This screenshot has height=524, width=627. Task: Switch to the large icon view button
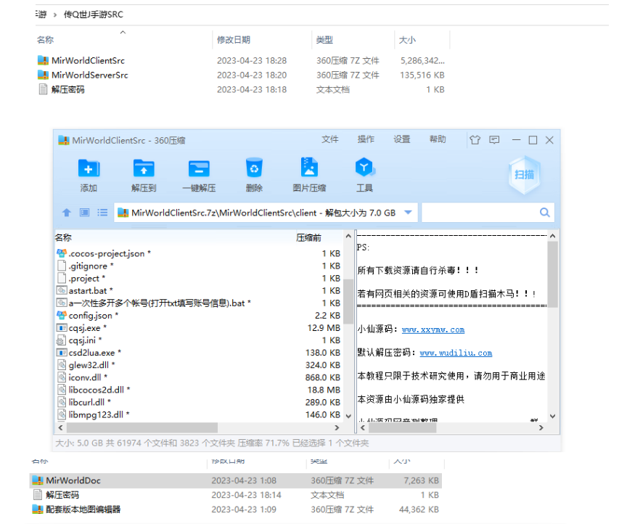tap(84, 213)
